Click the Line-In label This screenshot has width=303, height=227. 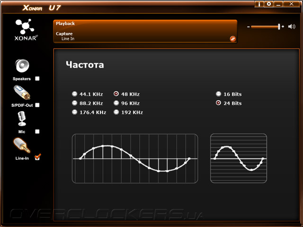pyautogui.click(x=22, y=158)
